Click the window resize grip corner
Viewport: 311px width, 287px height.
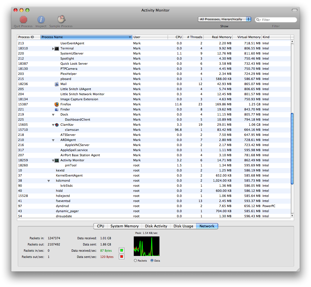pos(298,269)
